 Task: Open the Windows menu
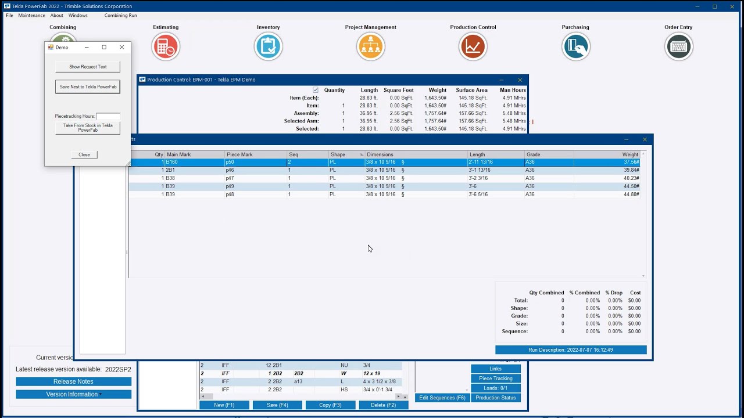coord(78,16)
